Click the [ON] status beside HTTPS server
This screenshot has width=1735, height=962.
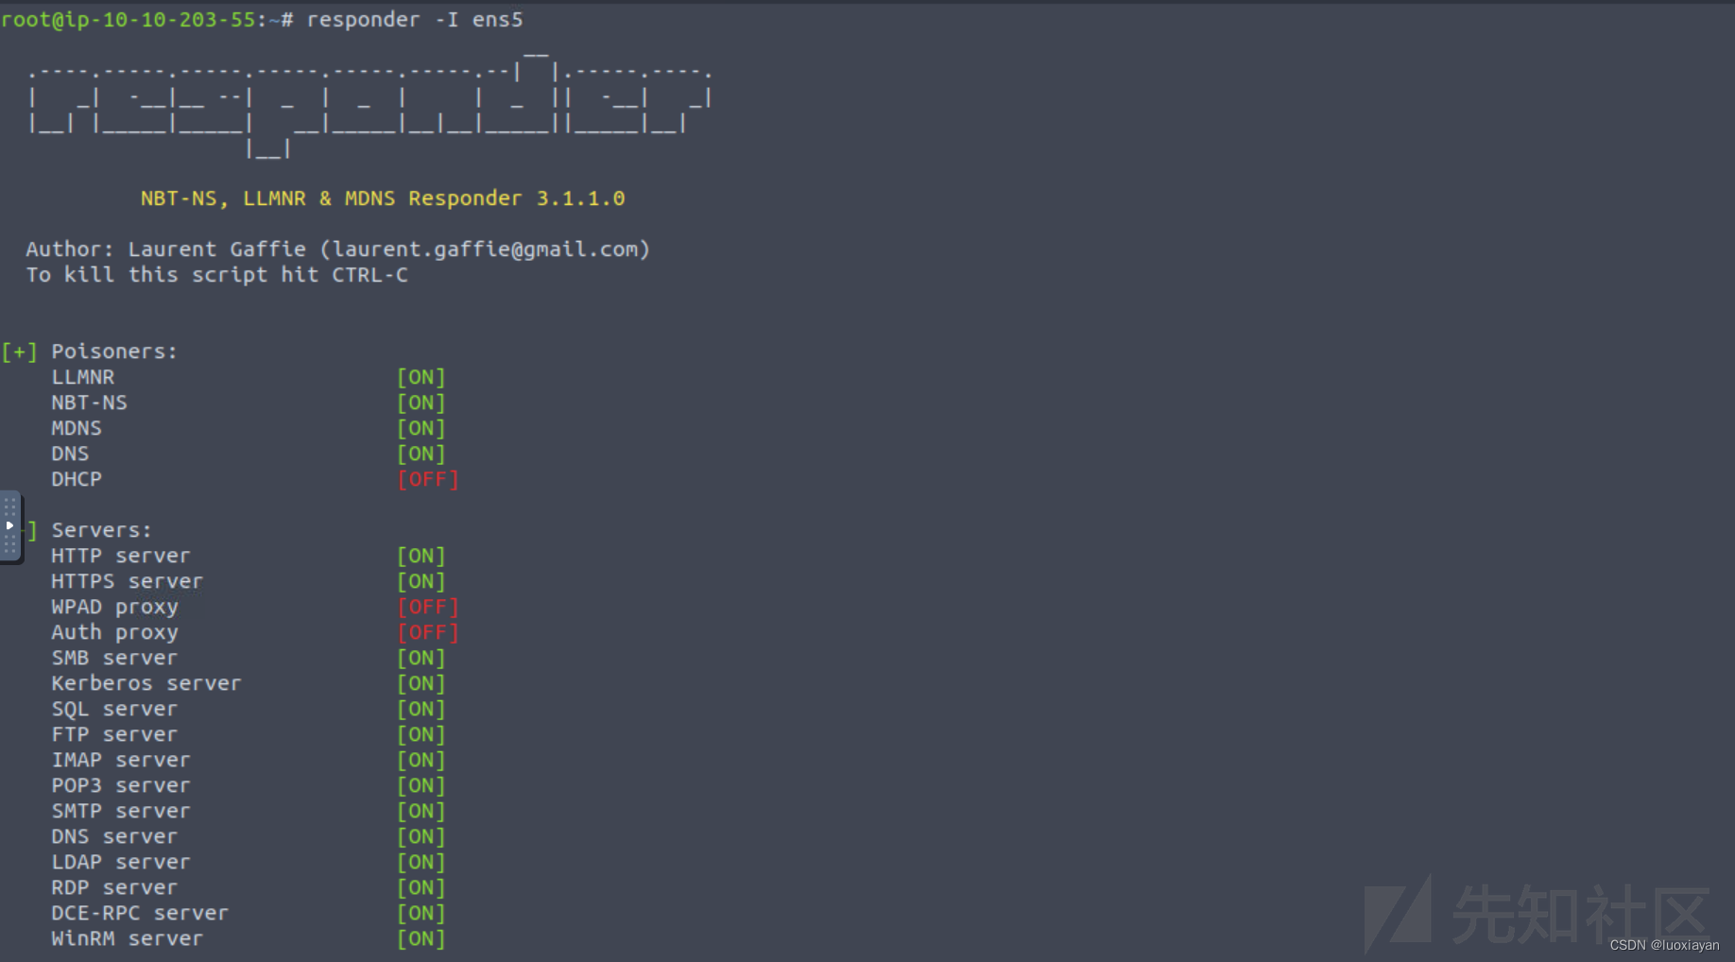(x=421, y=581)
